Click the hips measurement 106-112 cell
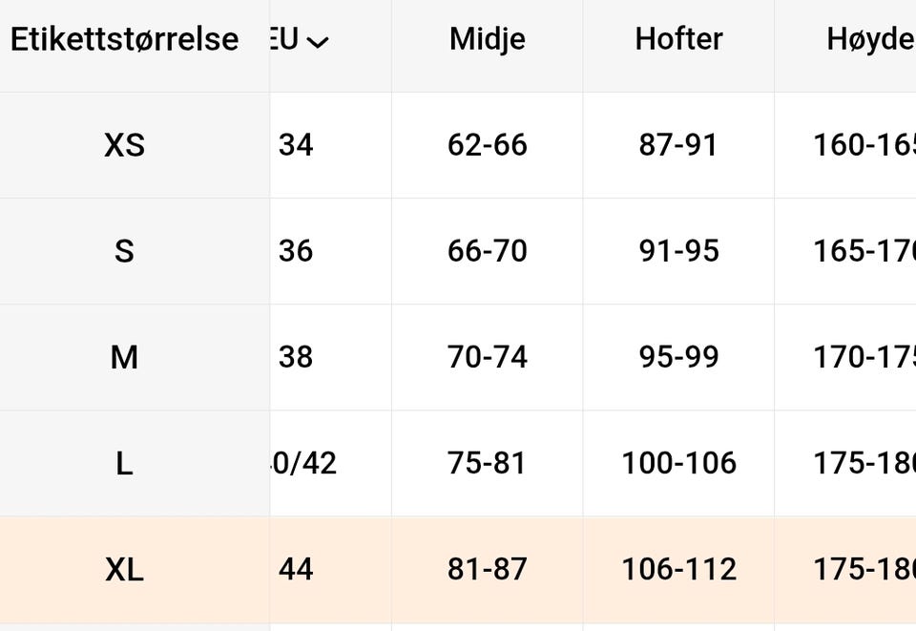The width and height of the screenshot is (916, 631). (678, 570)
